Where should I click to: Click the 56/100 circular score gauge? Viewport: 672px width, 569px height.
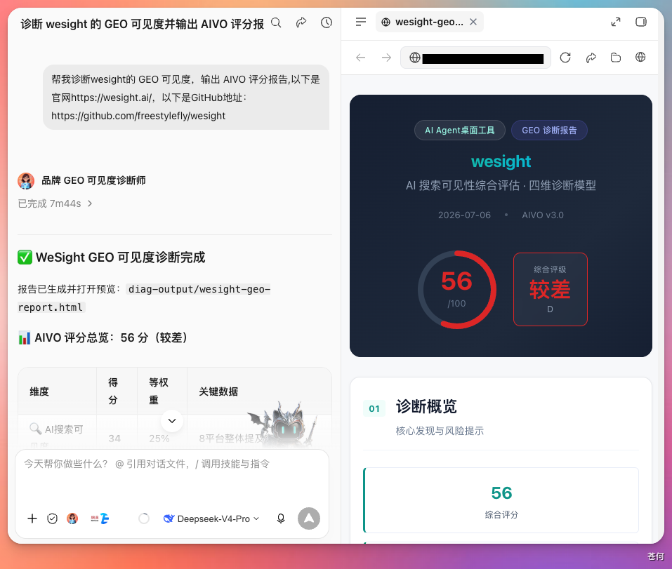click(457, 290)
